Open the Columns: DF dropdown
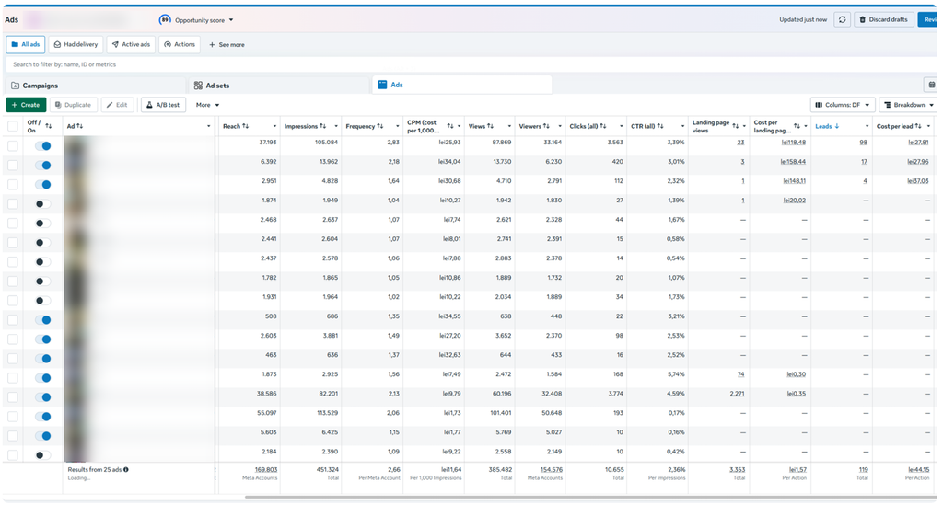The height and width of the screenshot is (505, 943). (x=843, y=105)
